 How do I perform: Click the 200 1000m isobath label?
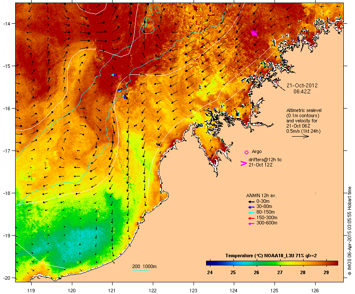pyautogui.click(x=144, y=266)
